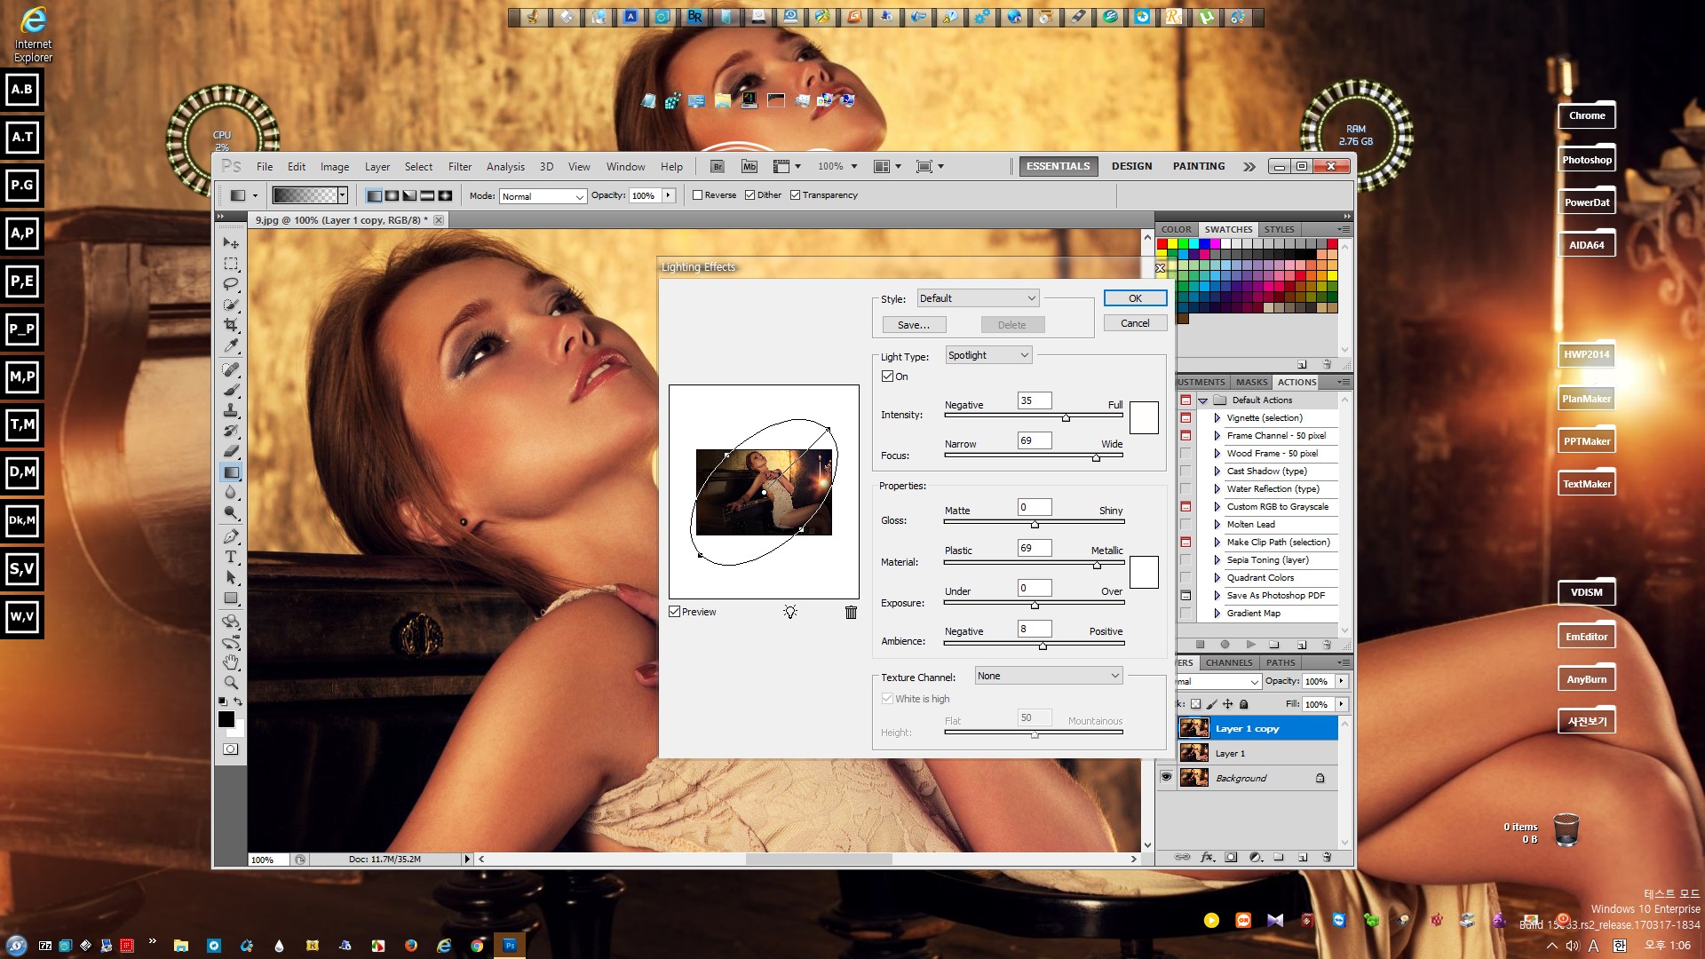Open the gradient picker arrow
1705x959 pixels.
(342, 195)
